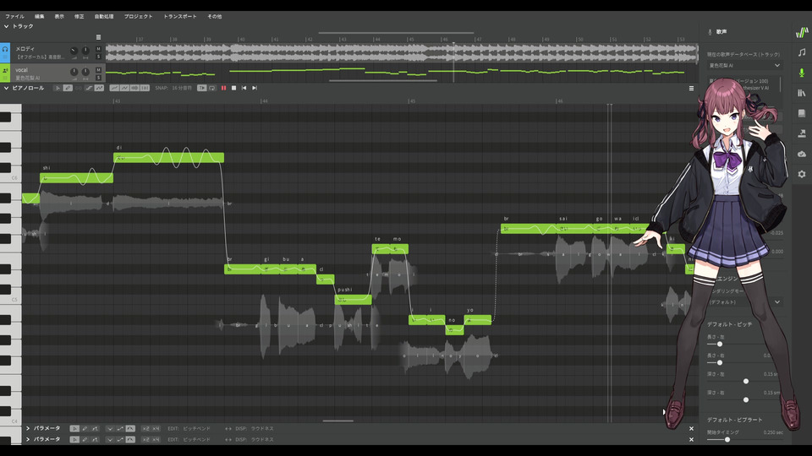Choose the pitch curve drawing tool
This screenshot has height=456, width=812.
[100, 88]
